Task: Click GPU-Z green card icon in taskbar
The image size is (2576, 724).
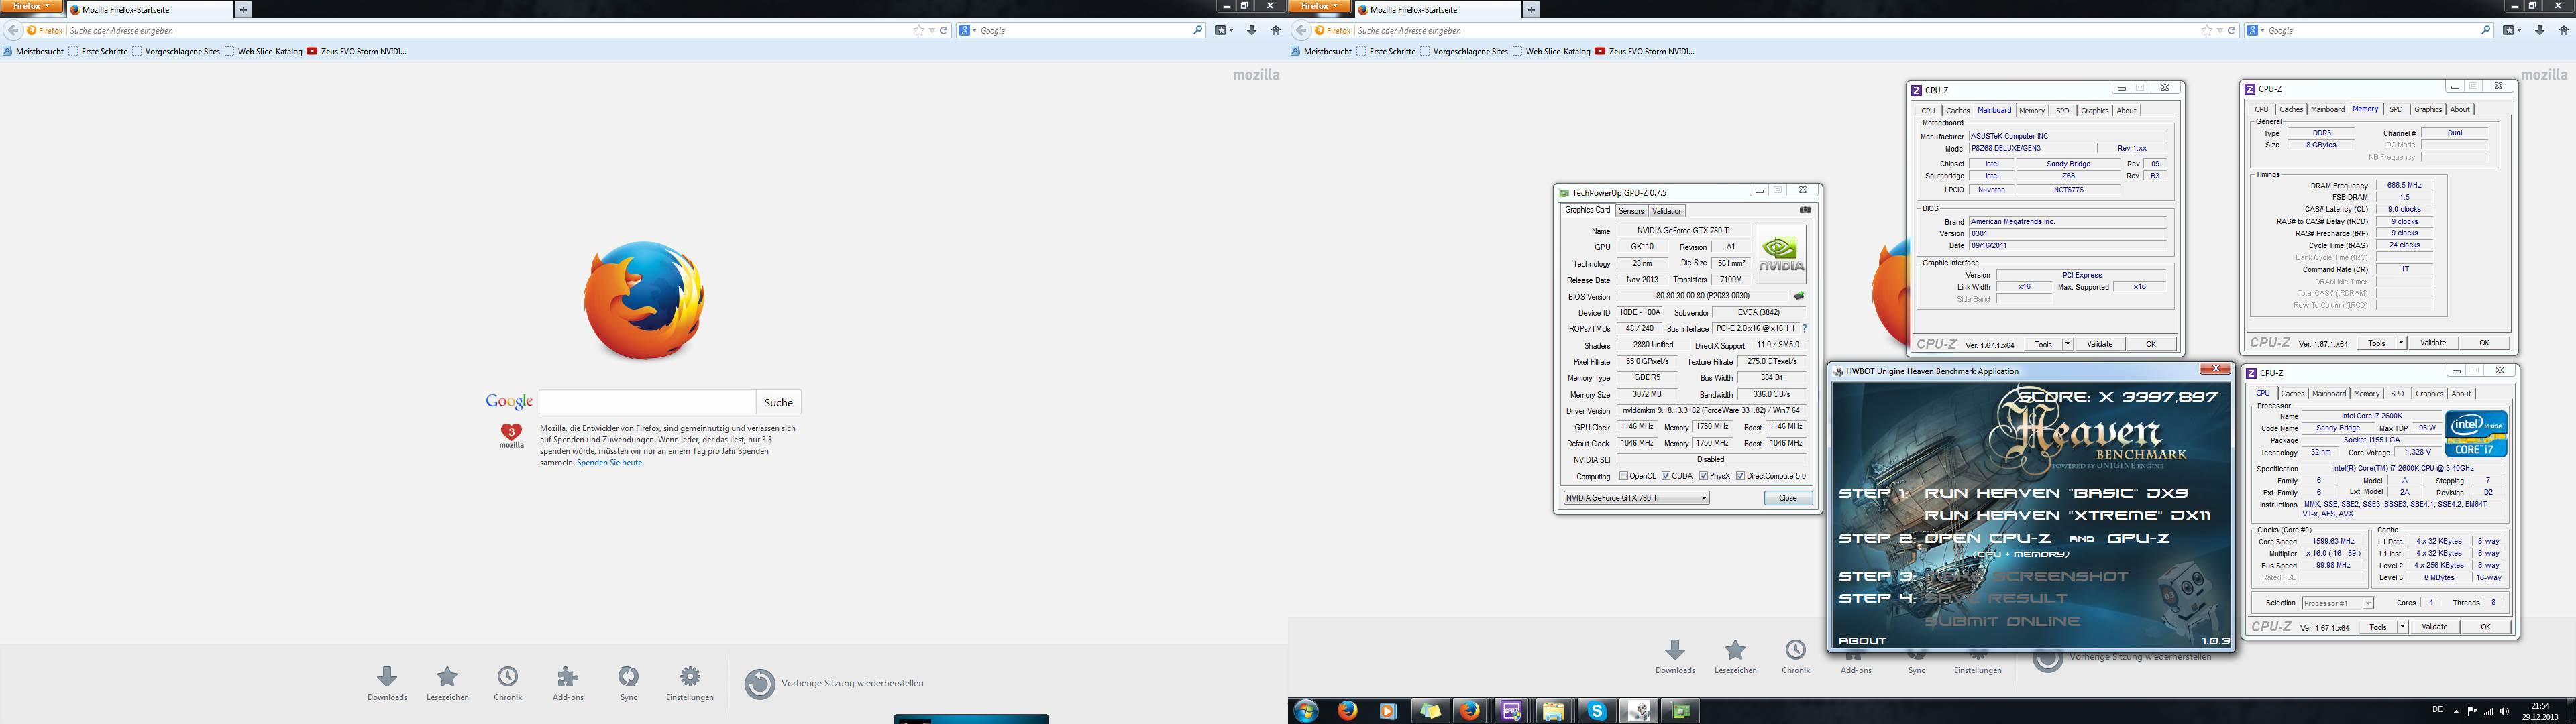Action: tap(1682, 711)
